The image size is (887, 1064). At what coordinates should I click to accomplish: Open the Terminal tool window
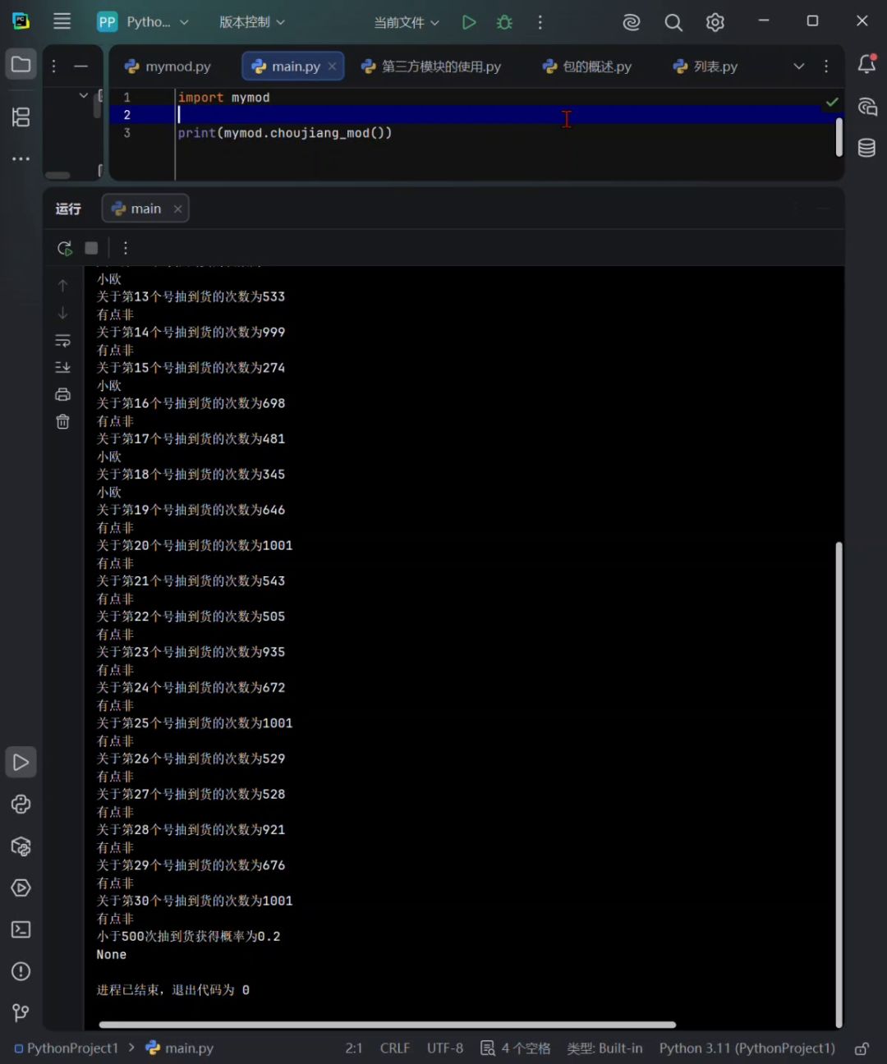(21, 929)
